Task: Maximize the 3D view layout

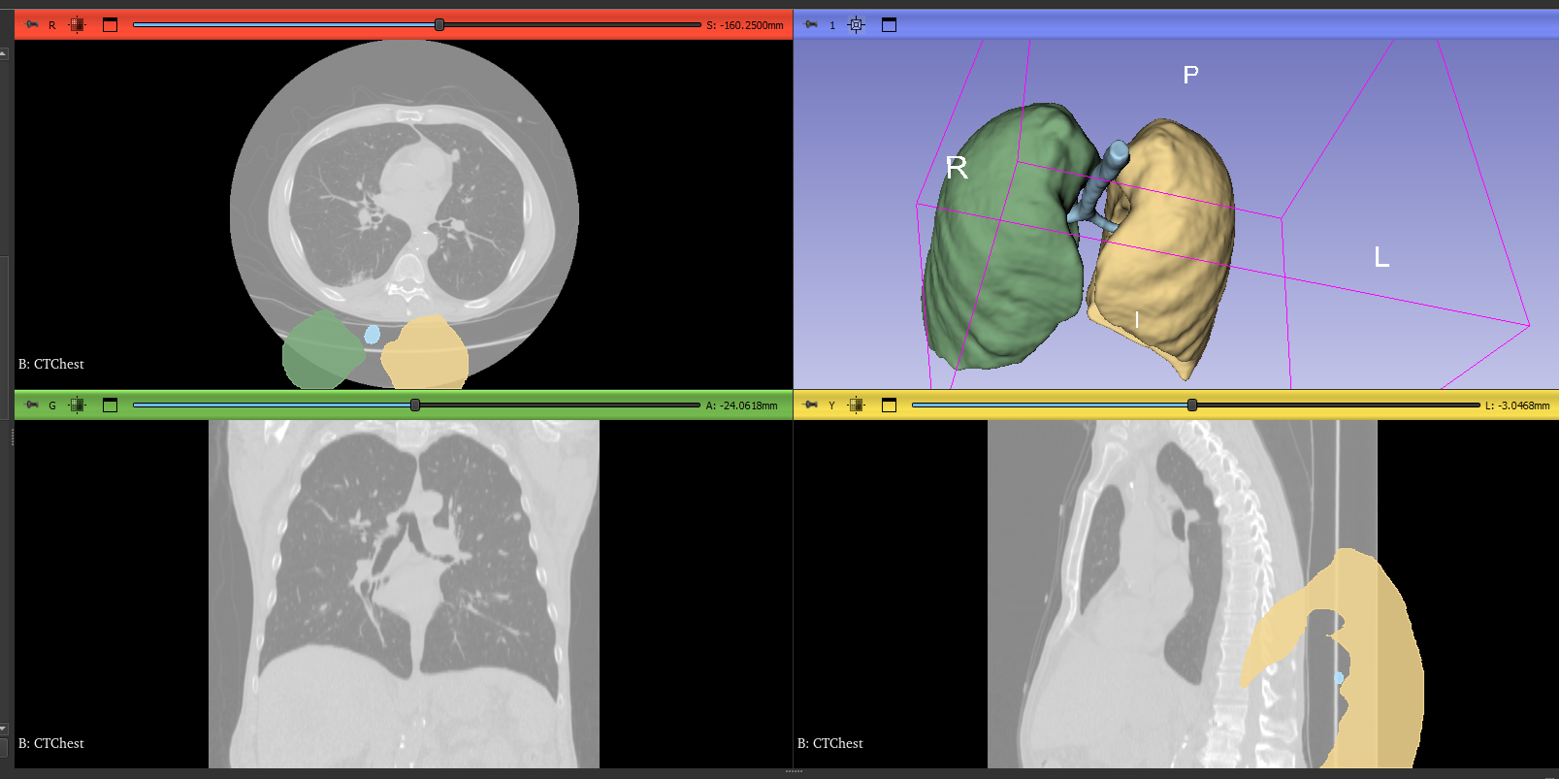Action: click(889, 25)
